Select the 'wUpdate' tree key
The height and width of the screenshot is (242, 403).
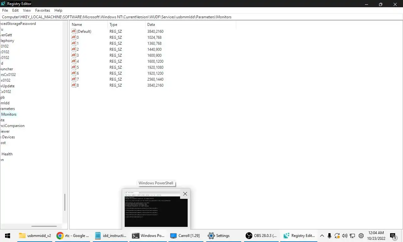pos(7,86)
